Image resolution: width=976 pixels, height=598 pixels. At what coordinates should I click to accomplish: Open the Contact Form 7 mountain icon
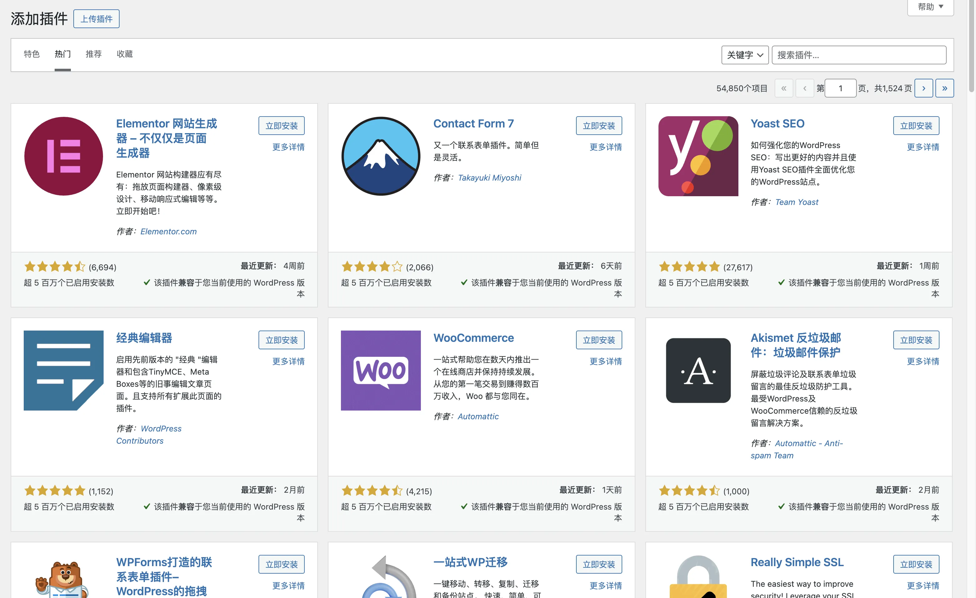(x=381, y=156)
